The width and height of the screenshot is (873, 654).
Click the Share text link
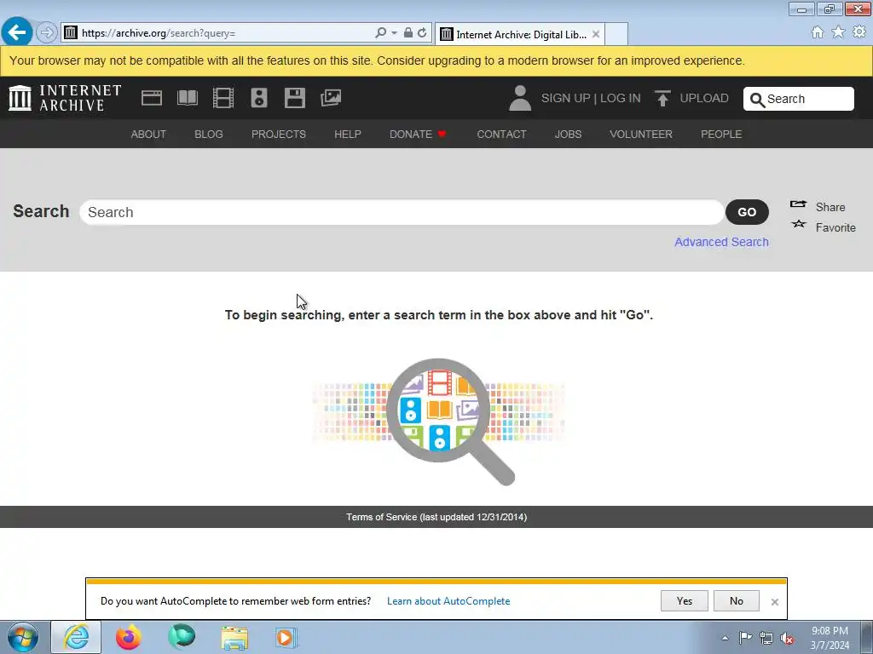[x=830, y=207]
